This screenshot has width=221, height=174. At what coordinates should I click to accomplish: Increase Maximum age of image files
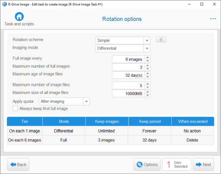point(148,73)
